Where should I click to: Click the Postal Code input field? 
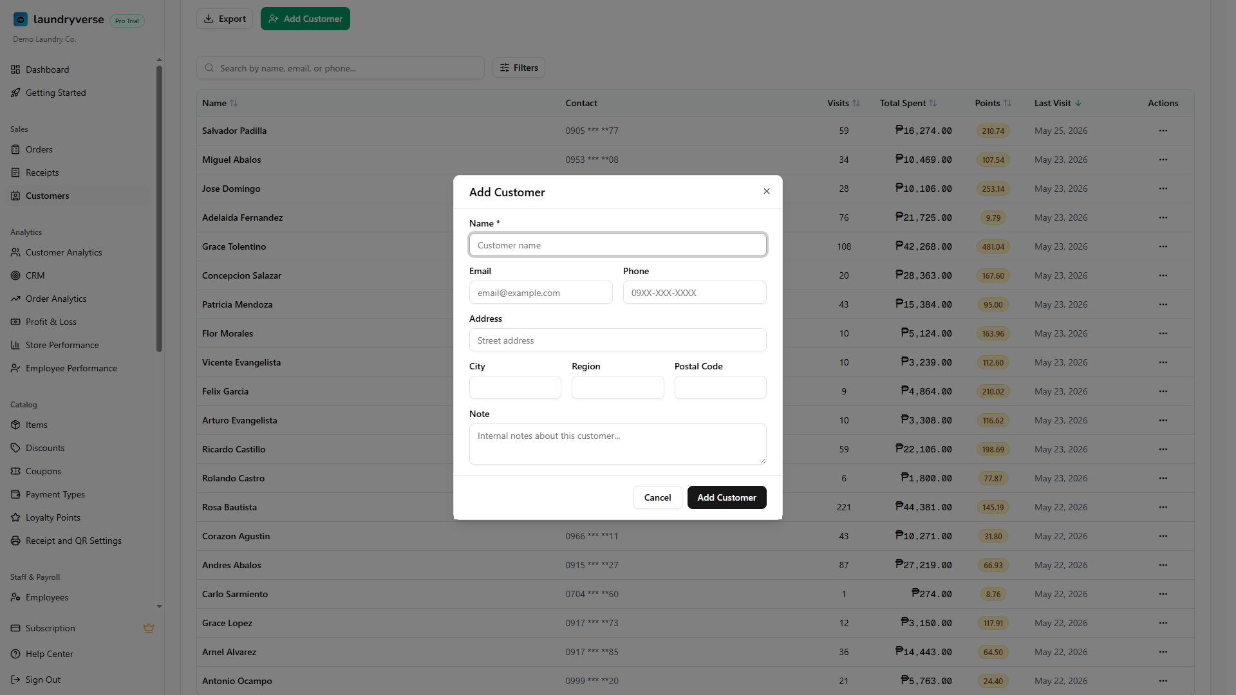pos(720,388)
